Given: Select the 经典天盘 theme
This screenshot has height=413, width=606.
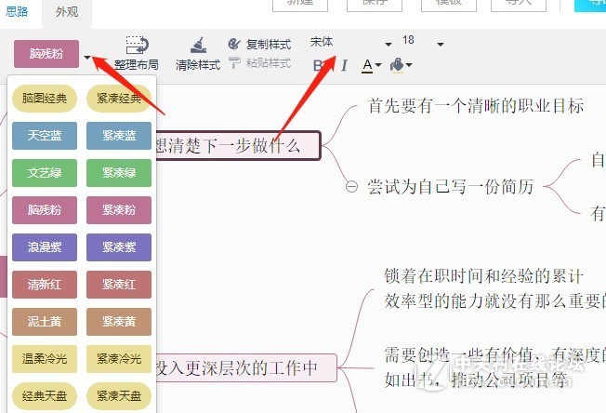Looking at the screenshot, I should 45,396.
